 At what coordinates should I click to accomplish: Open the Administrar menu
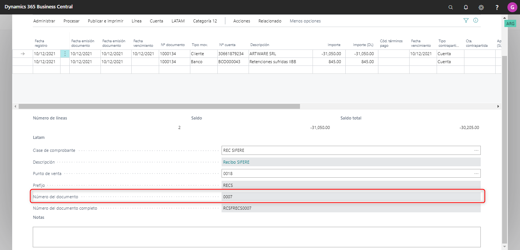coord(44,21)
